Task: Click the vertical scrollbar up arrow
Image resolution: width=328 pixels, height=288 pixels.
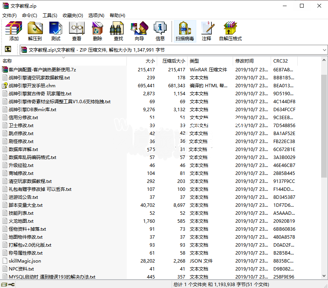Action: pos(324,61)
